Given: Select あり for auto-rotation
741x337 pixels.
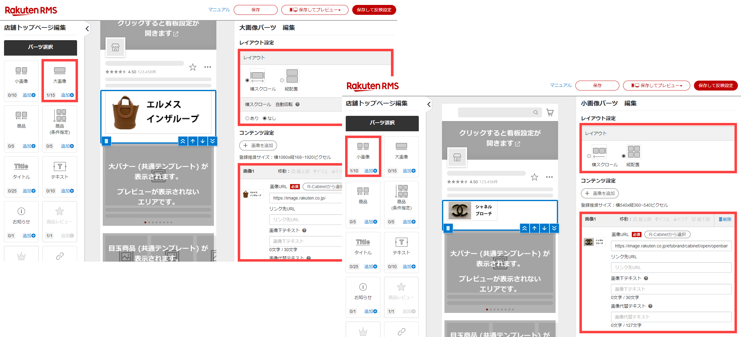Looking at the screenshot, I should pyautogui.click(x=247, y=118).
